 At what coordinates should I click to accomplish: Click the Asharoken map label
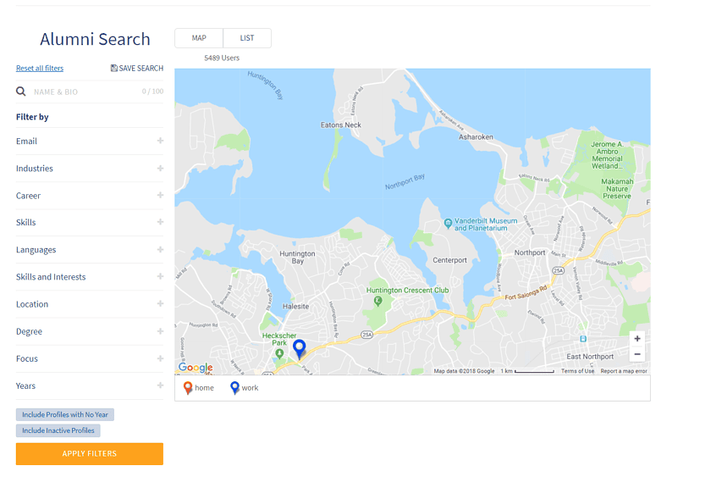tap(476, 136)
